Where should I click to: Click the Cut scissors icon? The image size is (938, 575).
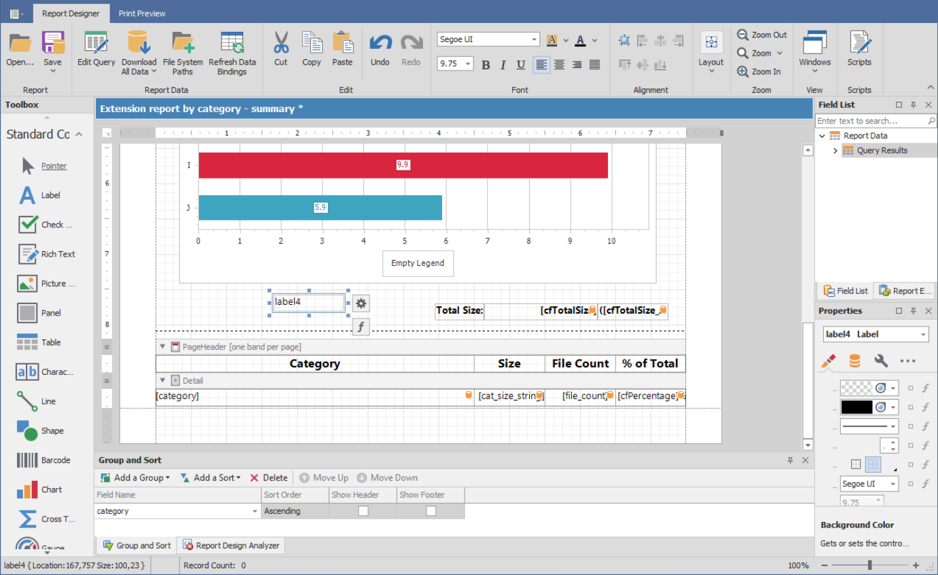click(x=281, y=43)
